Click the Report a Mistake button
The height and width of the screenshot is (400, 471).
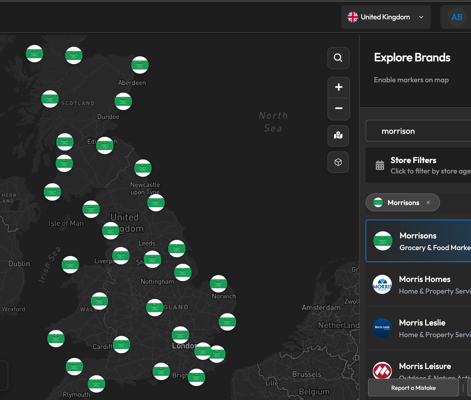point(413,388)
